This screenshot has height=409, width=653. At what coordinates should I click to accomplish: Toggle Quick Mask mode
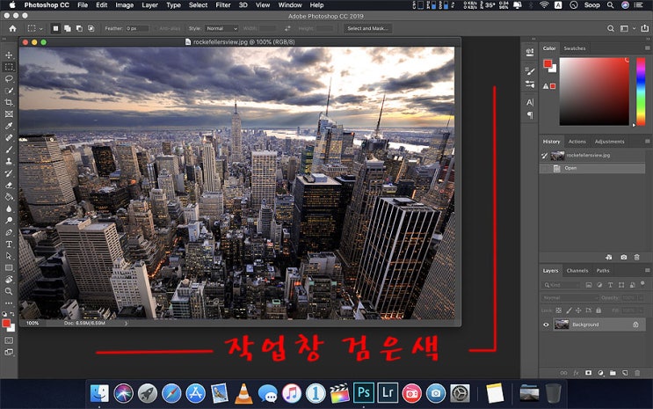pos(9,339)
